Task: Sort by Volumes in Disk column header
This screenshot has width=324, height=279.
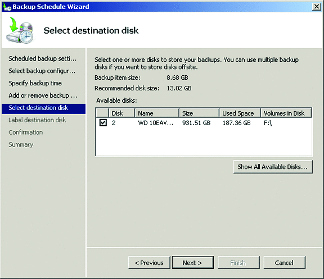Action: coord(286,113)
